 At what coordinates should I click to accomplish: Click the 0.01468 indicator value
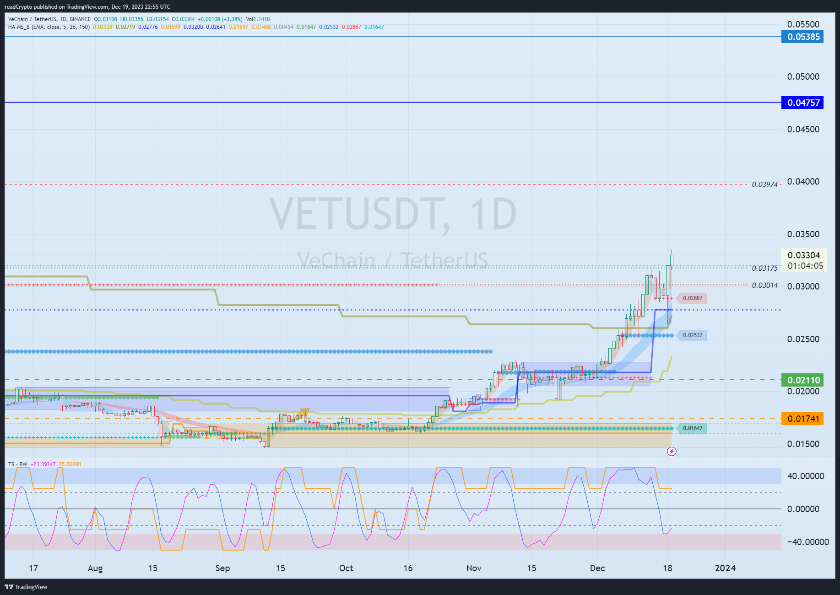tap(261, 27)
